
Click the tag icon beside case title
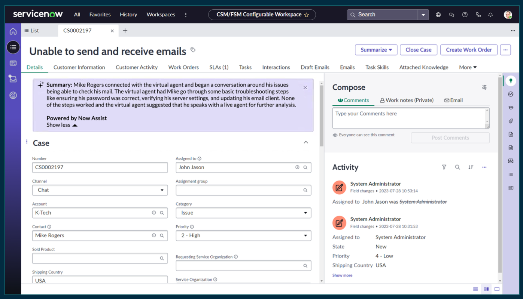click(193, 50)
